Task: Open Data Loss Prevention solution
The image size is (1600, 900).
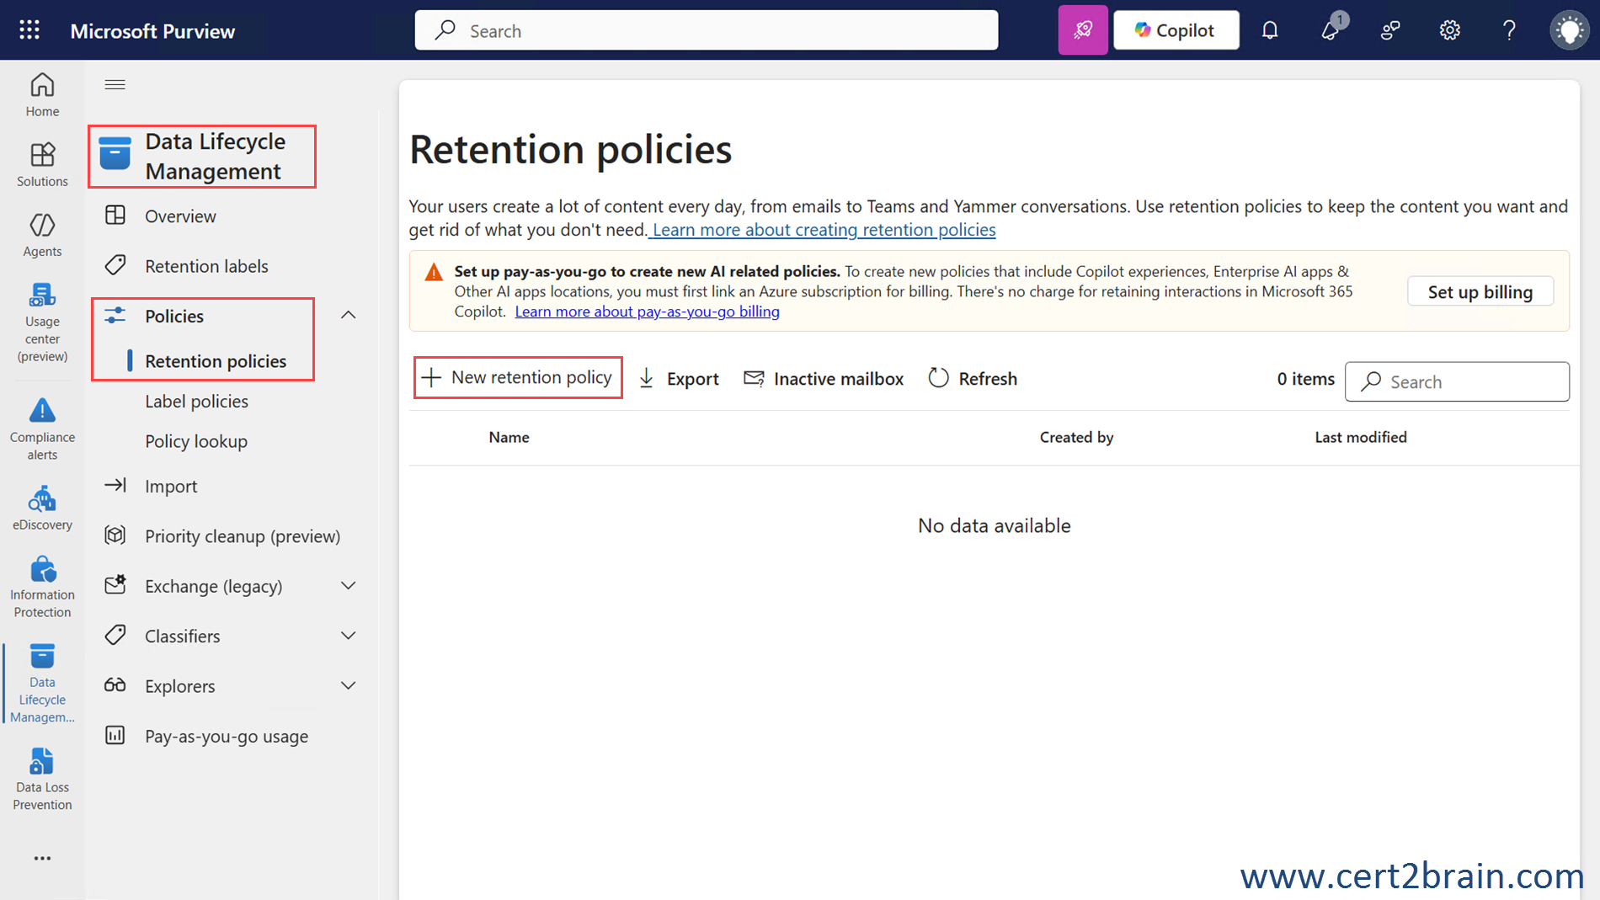Action: [42, 779]
